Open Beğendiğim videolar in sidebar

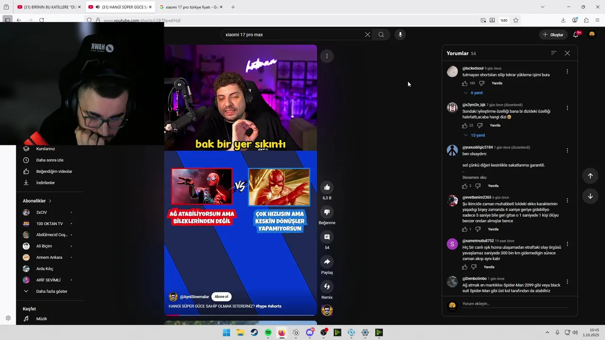tap(54, 171)
